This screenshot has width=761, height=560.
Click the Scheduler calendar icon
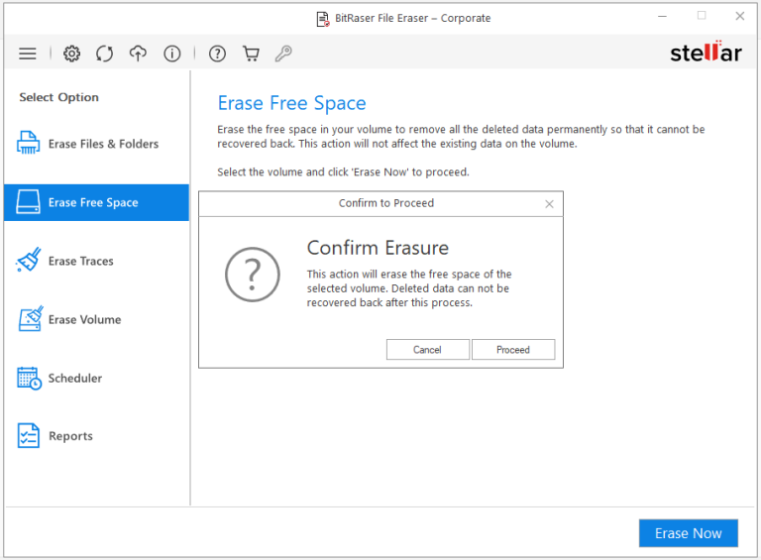(29, 378)
